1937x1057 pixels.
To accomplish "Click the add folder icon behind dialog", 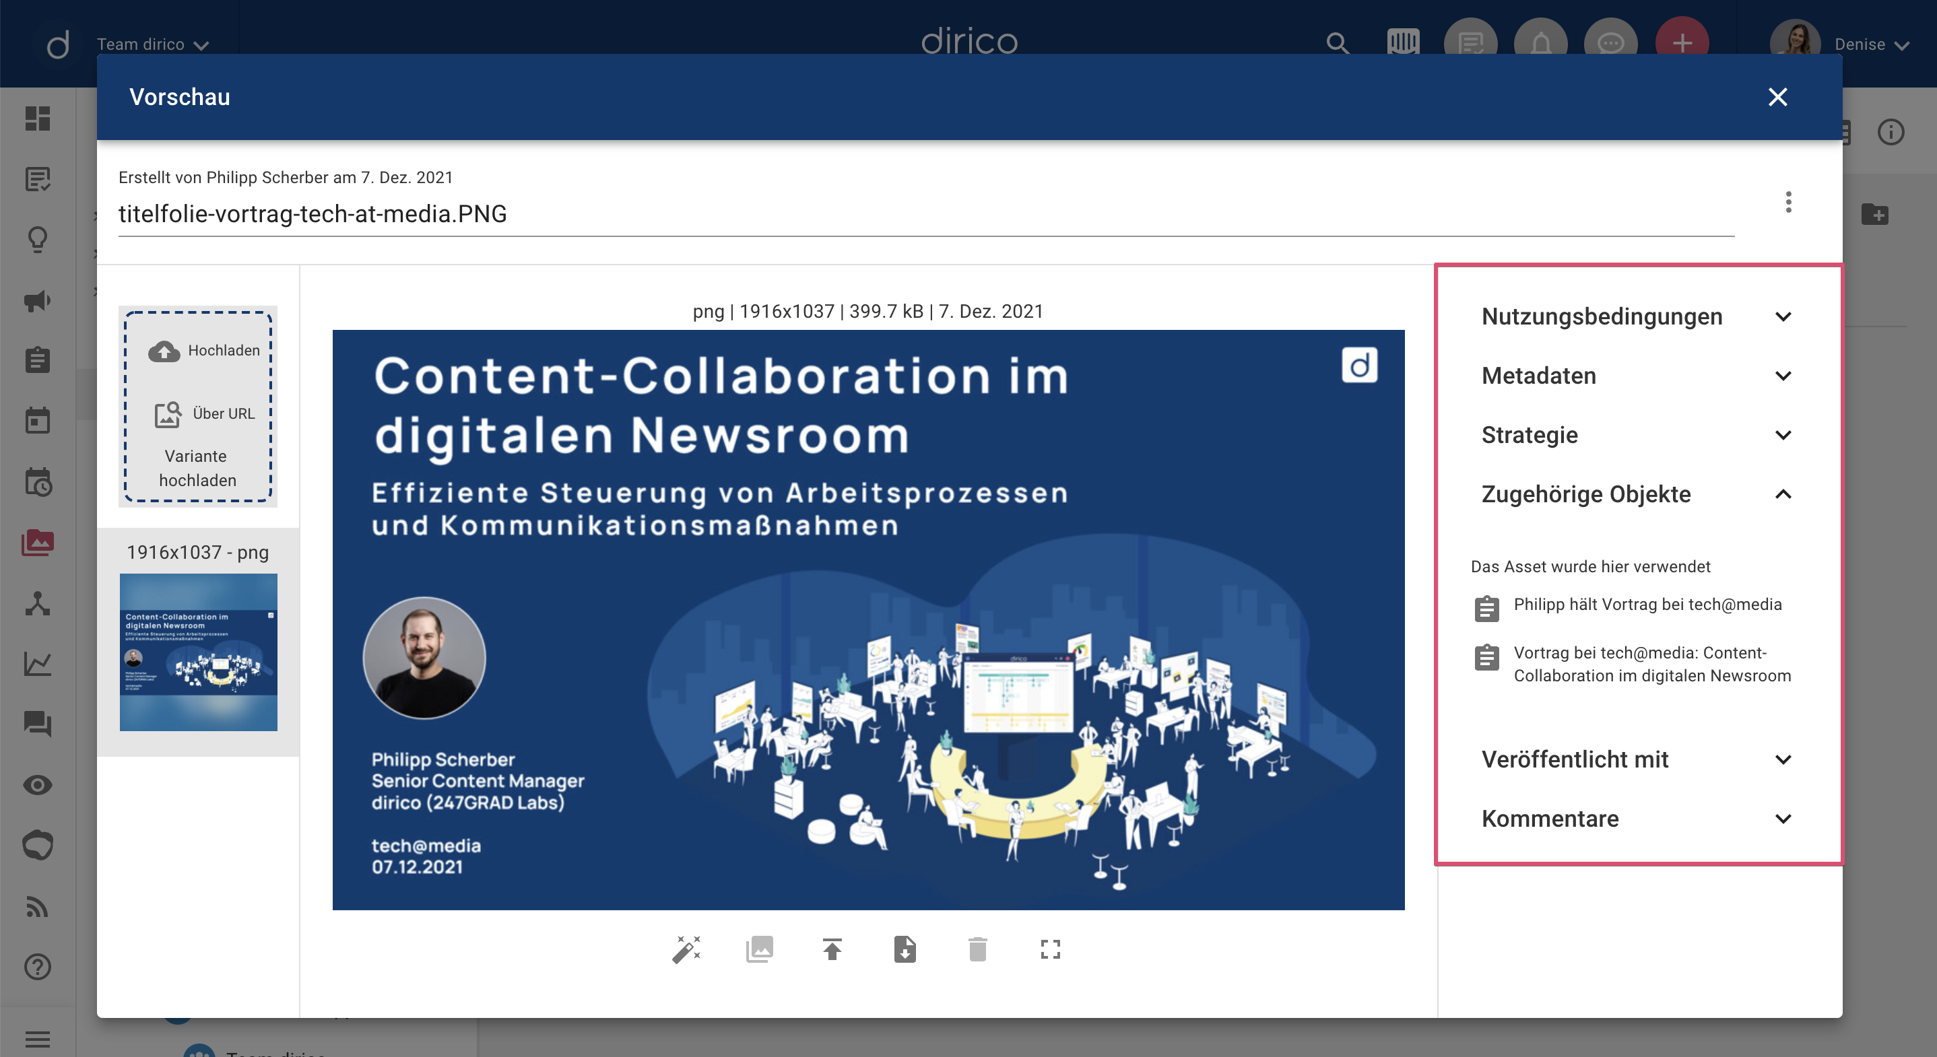I will coord(1875,214).
